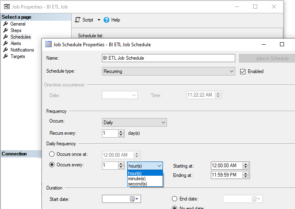This screenshot has height=209, width=295.
Task: Increase the Recurs every days value
Action: click(x=121, y=132)
